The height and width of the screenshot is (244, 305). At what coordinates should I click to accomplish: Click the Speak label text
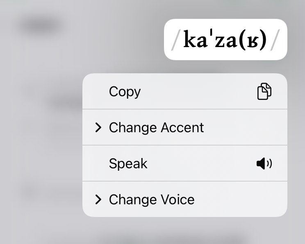coord(128,164)
